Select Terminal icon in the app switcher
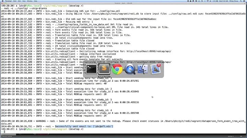Screen dimensions: 247x138 pos(91,69)
